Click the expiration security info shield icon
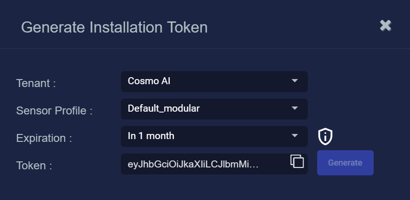This screenshot has height=200, width=410. pyautogui.click(x=325, y=136)
